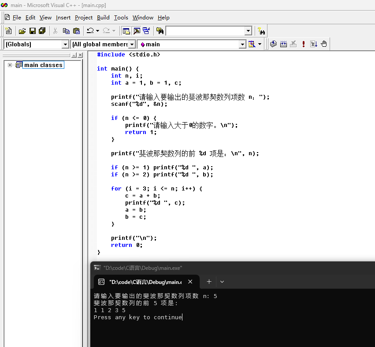This screenshot has width=375, height=347.
Task: Click the 'return 0;' code line
Action: (x=126, y=245)
